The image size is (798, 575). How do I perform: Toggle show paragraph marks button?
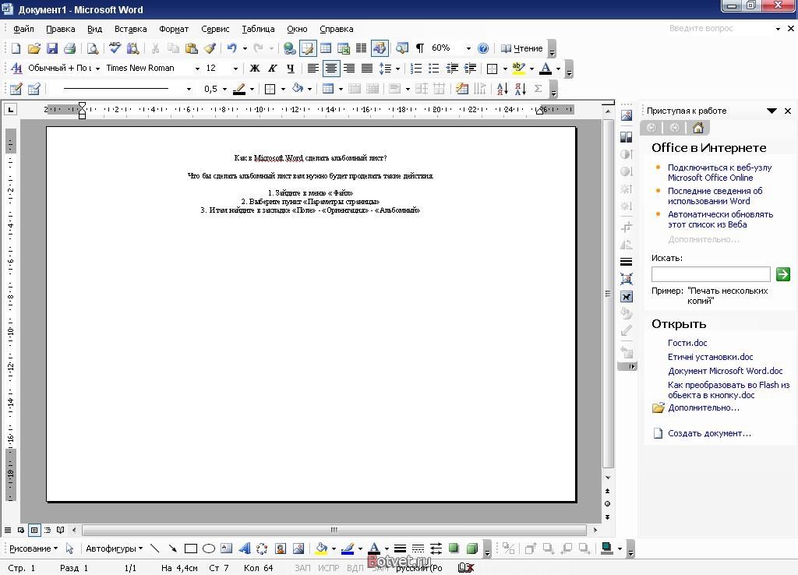(419, 48)
